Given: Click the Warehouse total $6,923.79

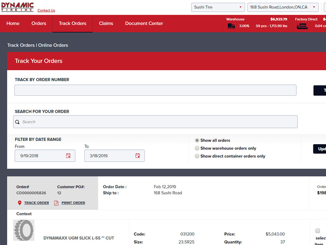Looking at the screenshot, I should [x=279, y=19].
